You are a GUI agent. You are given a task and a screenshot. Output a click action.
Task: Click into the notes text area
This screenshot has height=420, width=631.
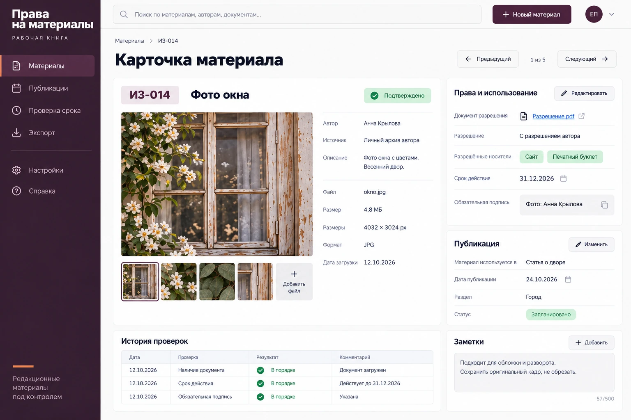pos(534,372)
